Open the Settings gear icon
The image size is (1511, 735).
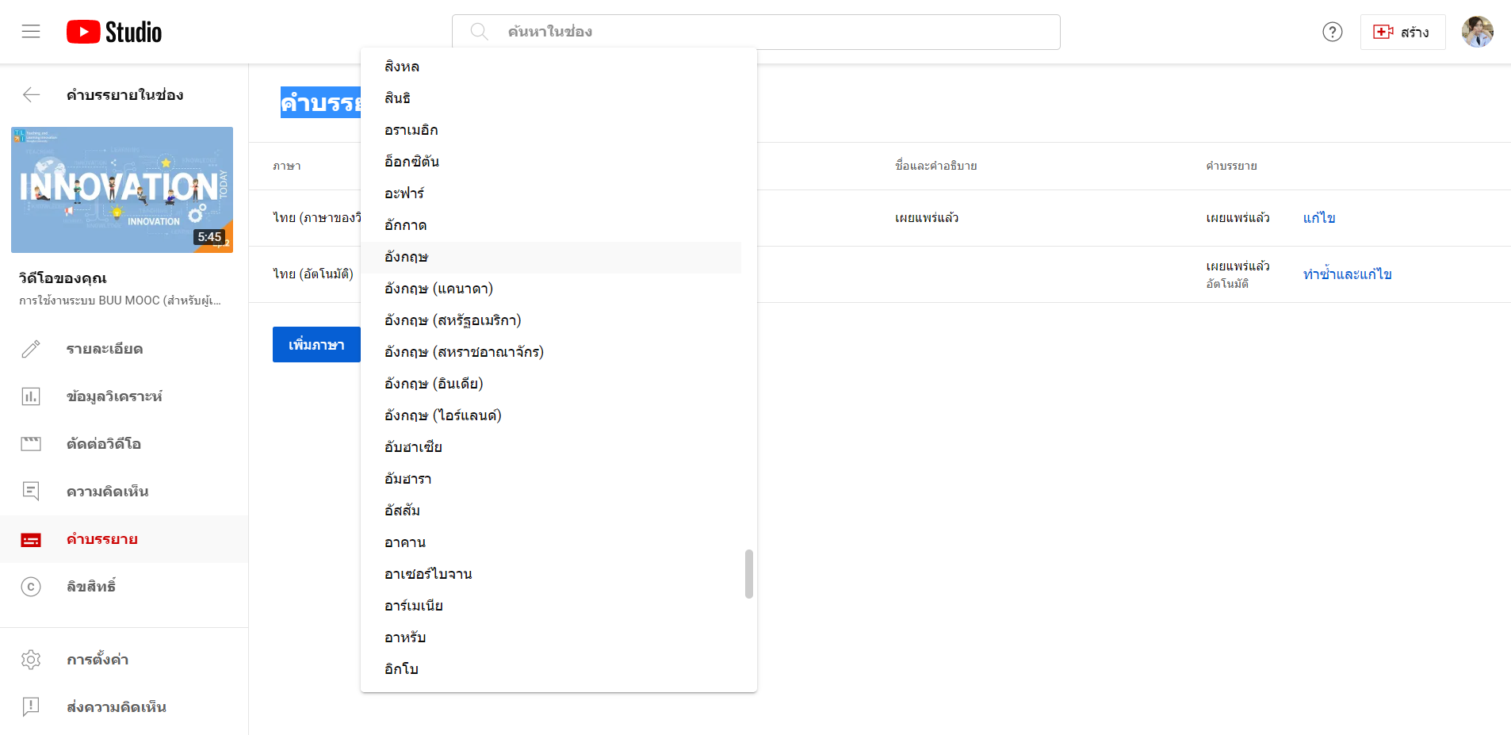[31, 660]
